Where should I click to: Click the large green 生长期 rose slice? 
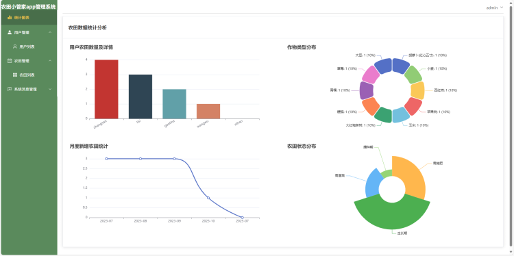[x=392, y=214]
